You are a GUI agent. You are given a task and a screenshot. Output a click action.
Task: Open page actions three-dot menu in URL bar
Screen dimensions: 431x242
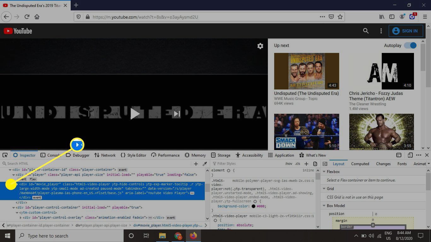(322, 17)
